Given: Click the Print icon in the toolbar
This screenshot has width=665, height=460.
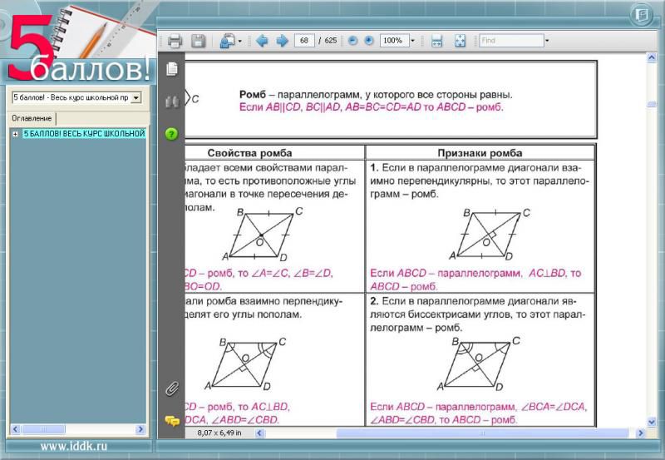Looking at the screenshot, I should (x=175, y=41).
